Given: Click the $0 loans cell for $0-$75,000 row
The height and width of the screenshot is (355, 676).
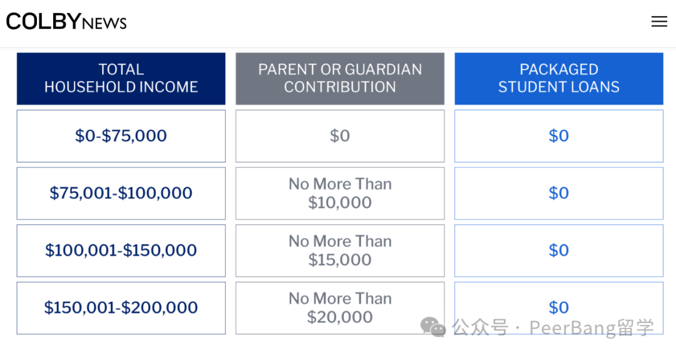Looking at the screenshot, I should coord(558,136).
